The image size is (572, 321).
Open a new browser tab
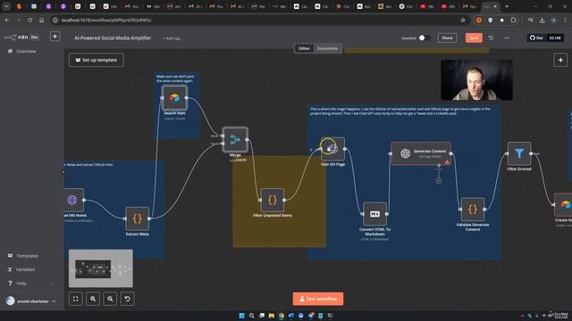[x=507, y=6]
